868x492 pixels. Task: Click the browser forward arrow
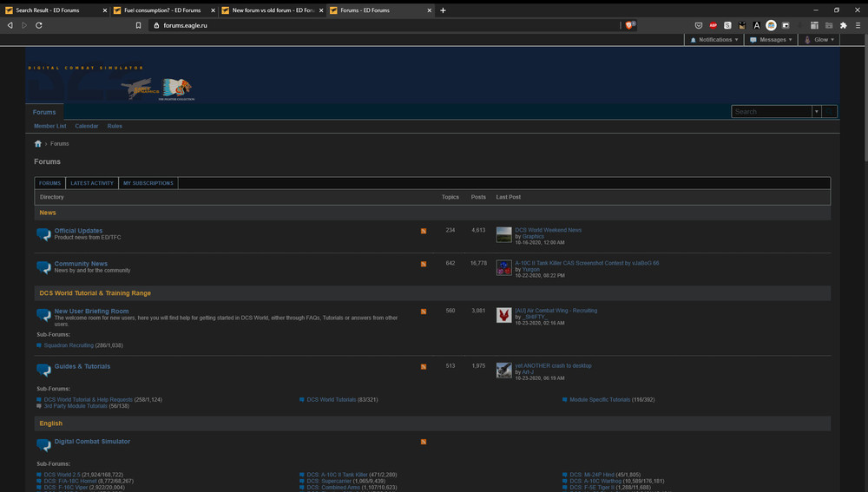coord(24,25)
